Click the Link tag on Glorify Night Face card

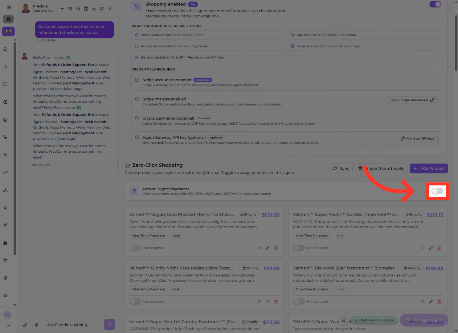176,289
